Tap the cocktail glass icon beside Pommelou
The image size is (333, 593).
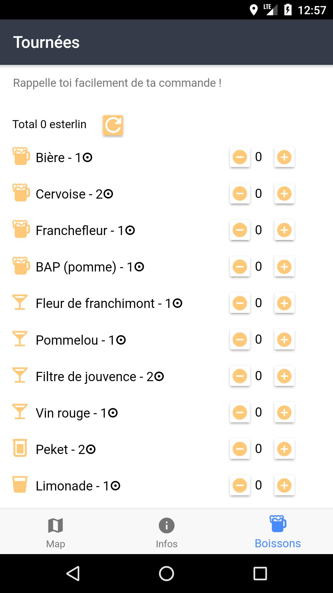[x=20, y=339]
